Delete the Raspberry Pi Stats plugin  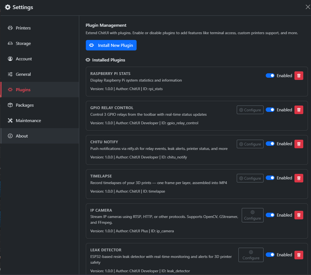299,75
